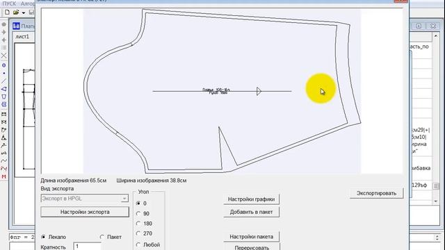Open the dropdown arrow beside Open folder icon

point(24,12)
